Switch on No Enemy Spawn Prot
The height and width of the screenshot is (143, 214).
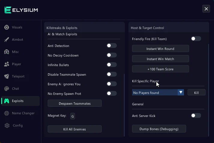(112, 93)
